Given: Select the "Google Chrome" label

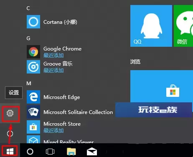Looking at the screenshot, I should [x=62, y=49].
